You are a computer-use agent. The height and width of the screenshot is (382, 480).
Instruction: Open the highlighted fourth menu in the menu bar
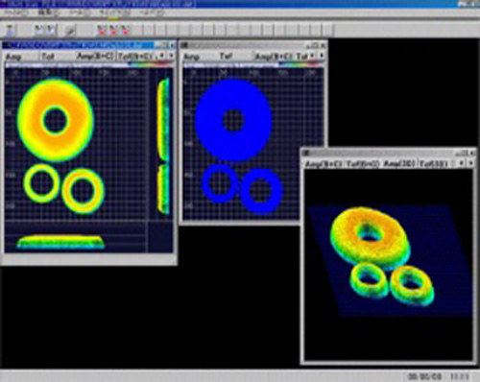[114, 13]
